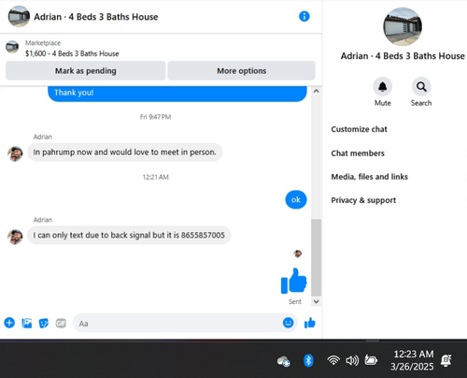Click the Sent status label
This screenshot has height=378, width=467.
click(x=295, y=301)
